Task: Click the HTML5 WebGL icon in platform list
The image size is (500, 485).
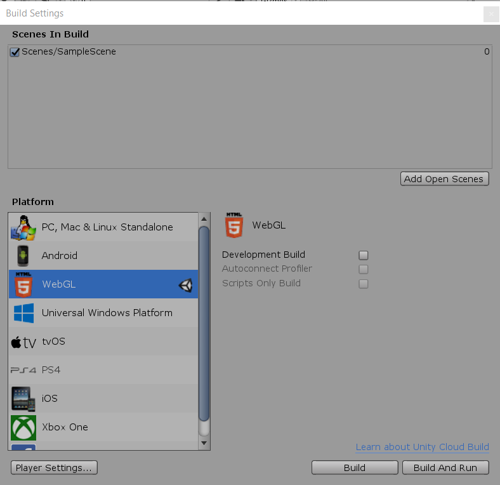Action: click(x=23, y=284)
